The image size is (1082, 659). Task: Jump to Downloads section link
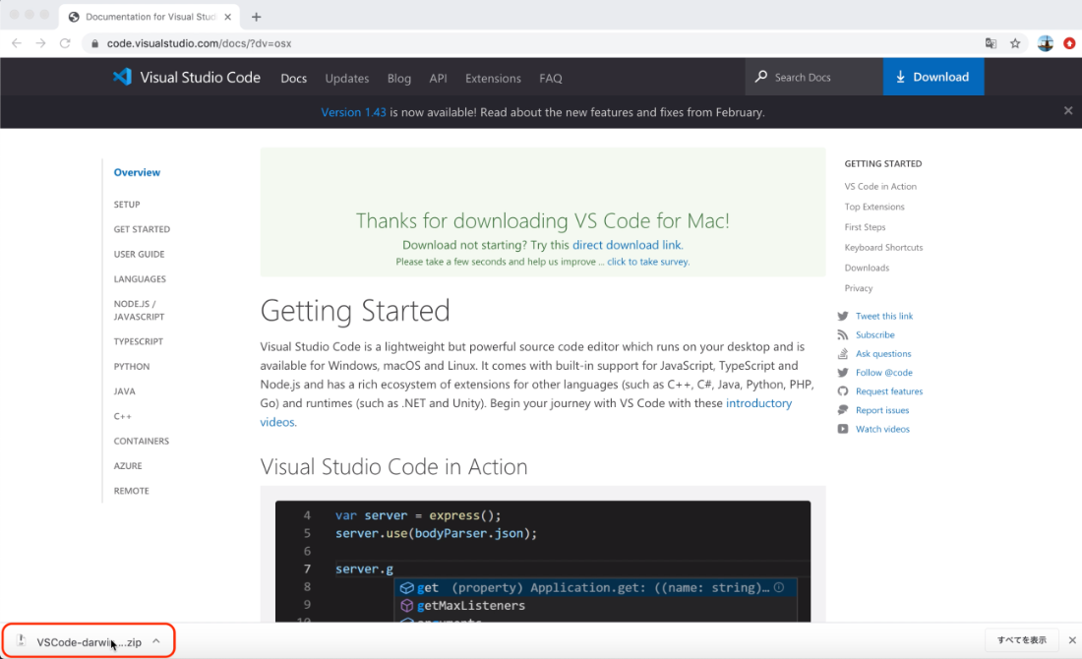click(867, 268)
